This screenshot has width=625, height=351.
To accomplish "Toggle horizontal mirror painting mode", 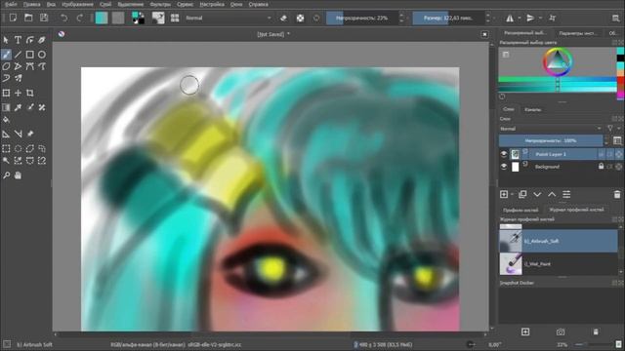I will [510, 18].
